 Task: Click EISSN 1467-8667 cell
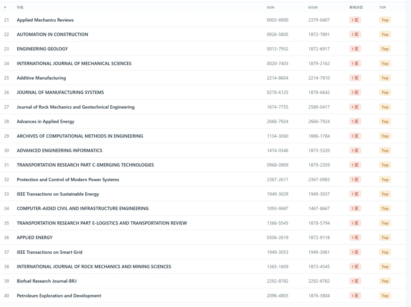[319, 208]
